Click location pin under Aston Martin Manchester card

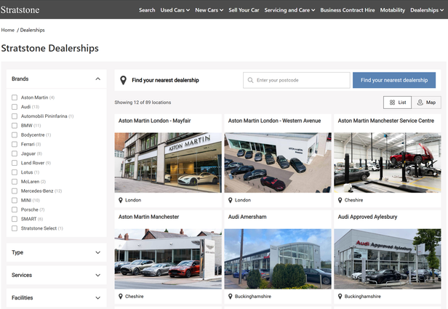(121, 297)
